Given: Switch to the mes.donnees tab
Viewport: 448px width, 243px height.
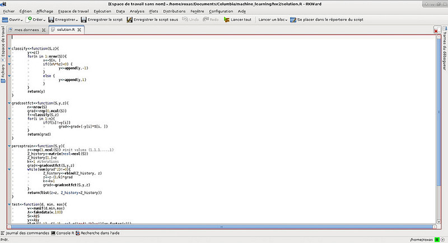Looking at the screenshot, I should pos(26,30).
